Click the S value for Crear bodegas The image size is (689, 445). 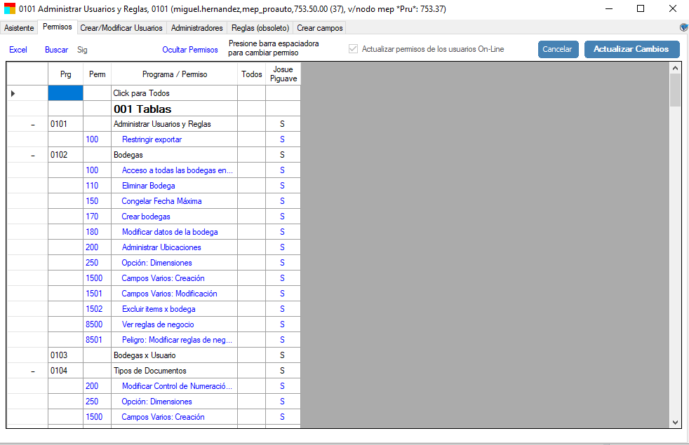pyautogui.click(x=283, y=217)
